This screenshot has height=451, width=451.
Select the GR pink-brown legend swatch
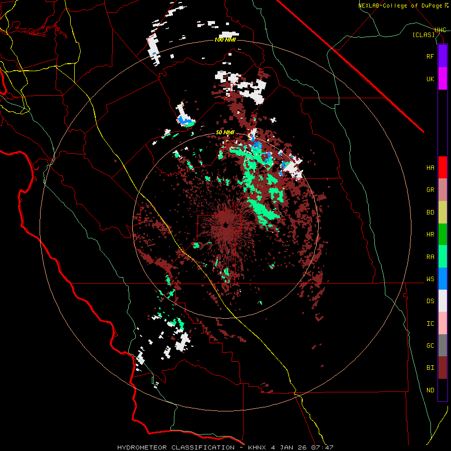pyautogui.click(x=442, y=190)
